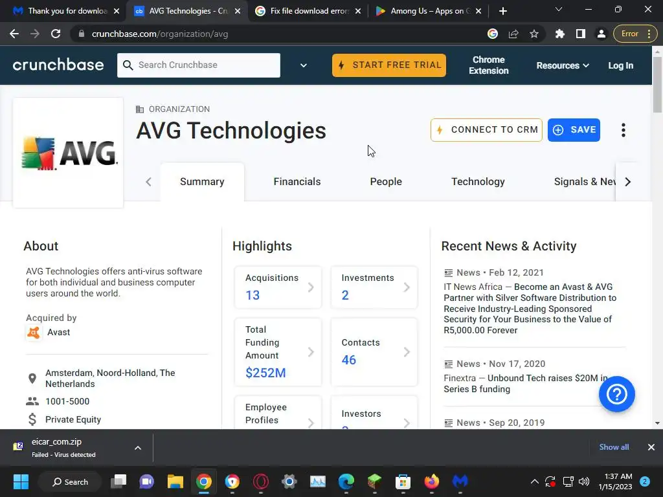Save AVG Technologies with the SAVE button
The height and width of the screenshot is (497, 663).
click(x=574, y=129)
